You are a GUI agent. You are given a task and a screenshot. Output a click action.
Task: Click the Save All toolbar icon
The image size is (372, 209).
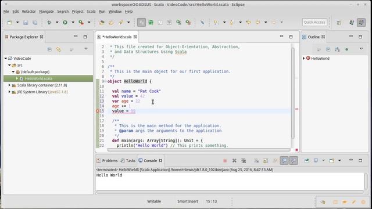point(35,23)
